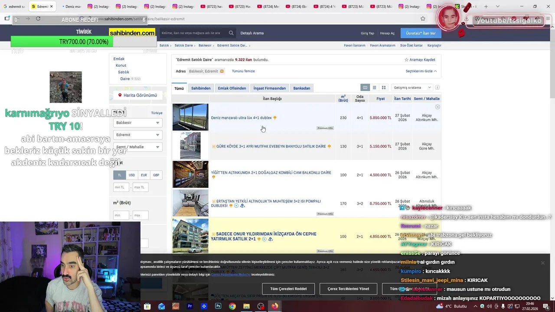This screenshot has height=312, width=555.
Task: Switch to grid gallery view icon
Action: point(384,88)
